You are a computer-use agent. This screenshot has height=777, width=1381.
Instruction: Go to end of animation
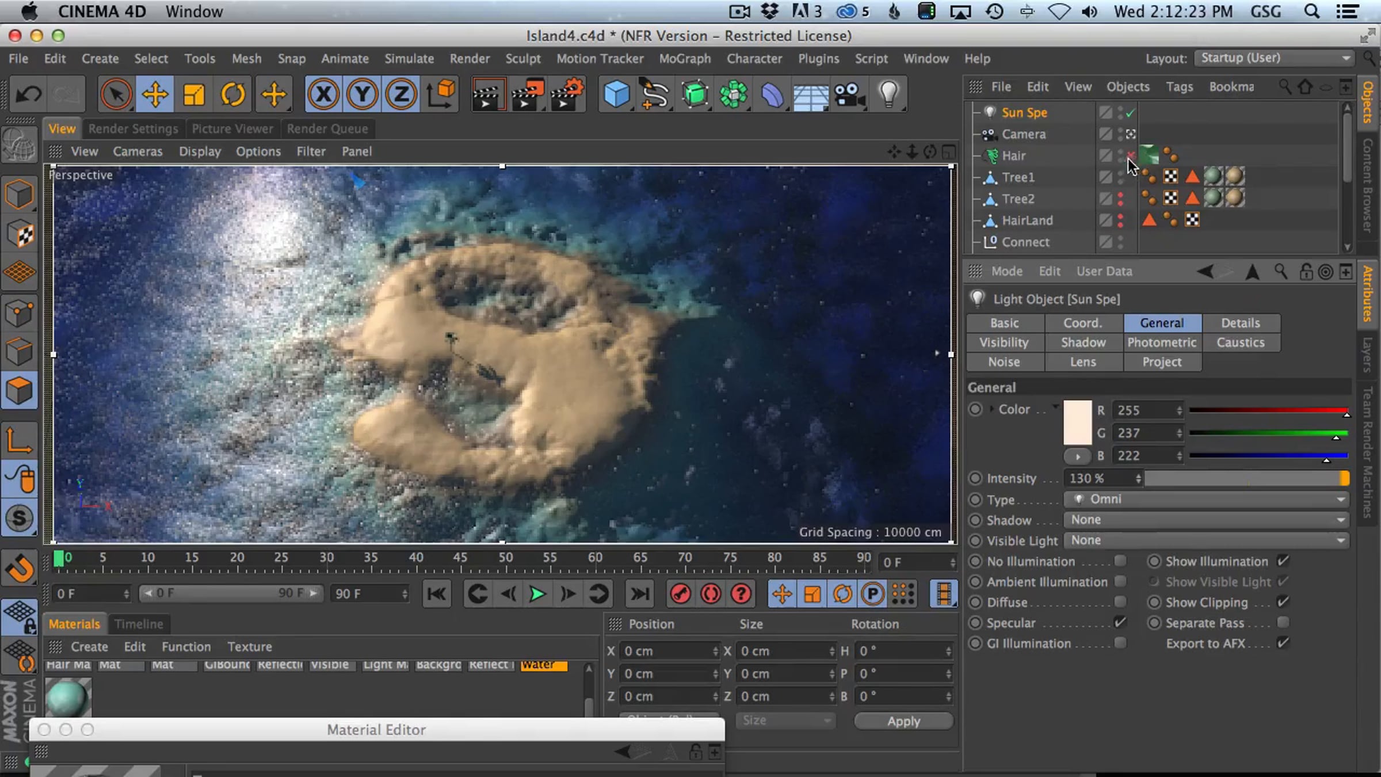639,594
